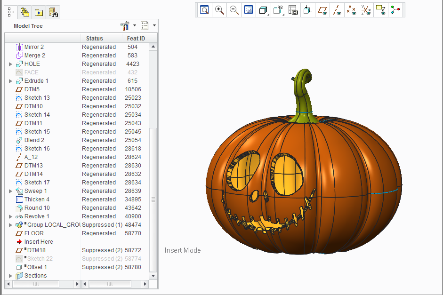Toggle datum axis display
The width and height of the screenshot is (443, 295).
(337, 10)
